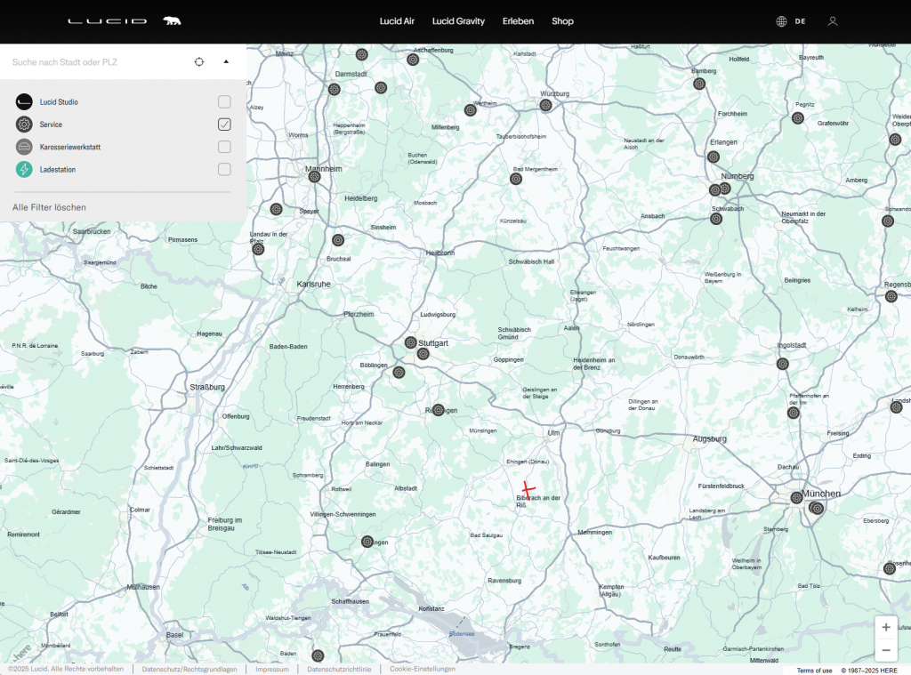Select service marker at Böblingen
Screen dimensions: 911x675
[x=399, y=373]
